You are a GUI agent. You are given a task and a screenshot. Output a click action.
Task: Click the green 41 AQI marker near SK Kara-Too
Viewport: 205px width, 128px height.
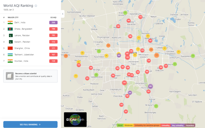click(x=156, y=106)
